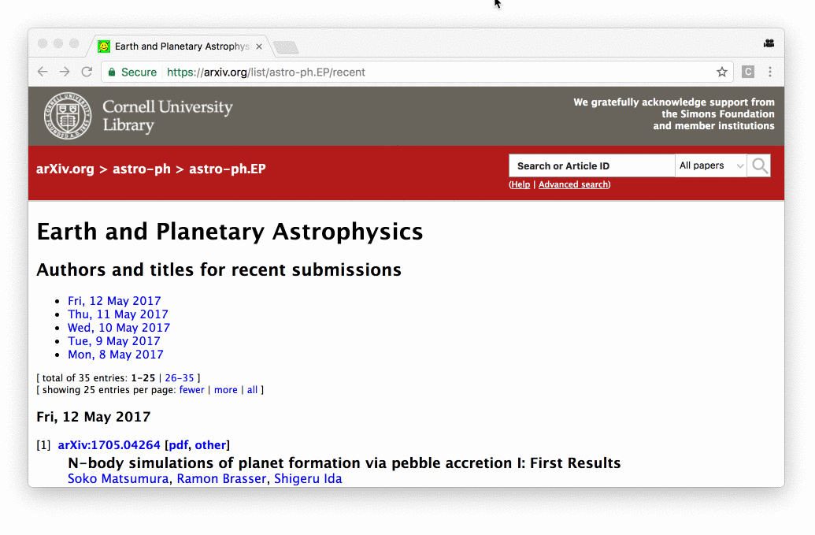Screen dimensions: 815x535
Task: Show entries 26-35
Action: (x=180, y=378)
